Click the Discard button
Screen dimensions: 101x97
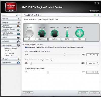tap(83, 93)
